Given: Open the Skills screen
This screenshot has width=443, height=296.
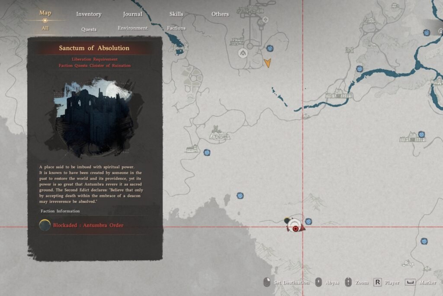Looking at the screenshot, I should click(x=176, y=14).
